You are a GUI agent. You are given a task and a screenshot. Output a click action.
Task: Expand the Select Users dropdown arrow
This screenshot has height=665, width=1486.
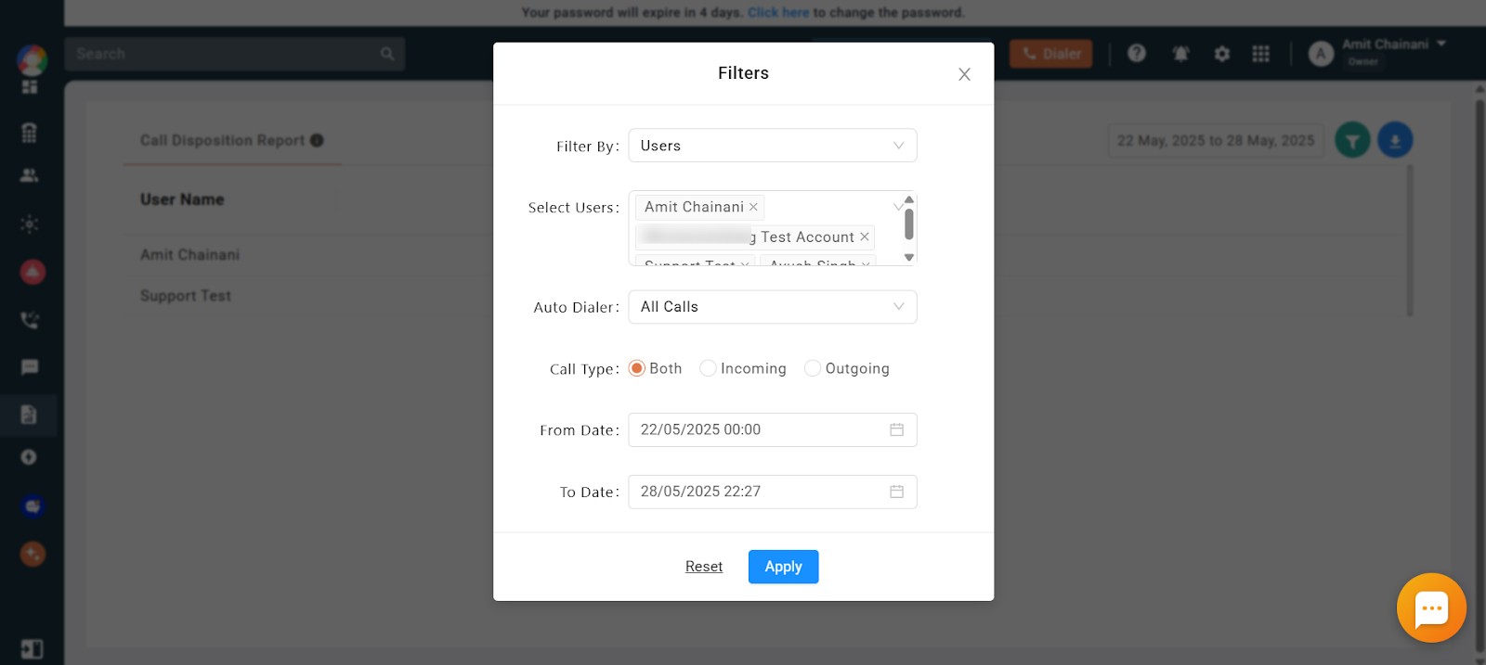pos(897,206)
